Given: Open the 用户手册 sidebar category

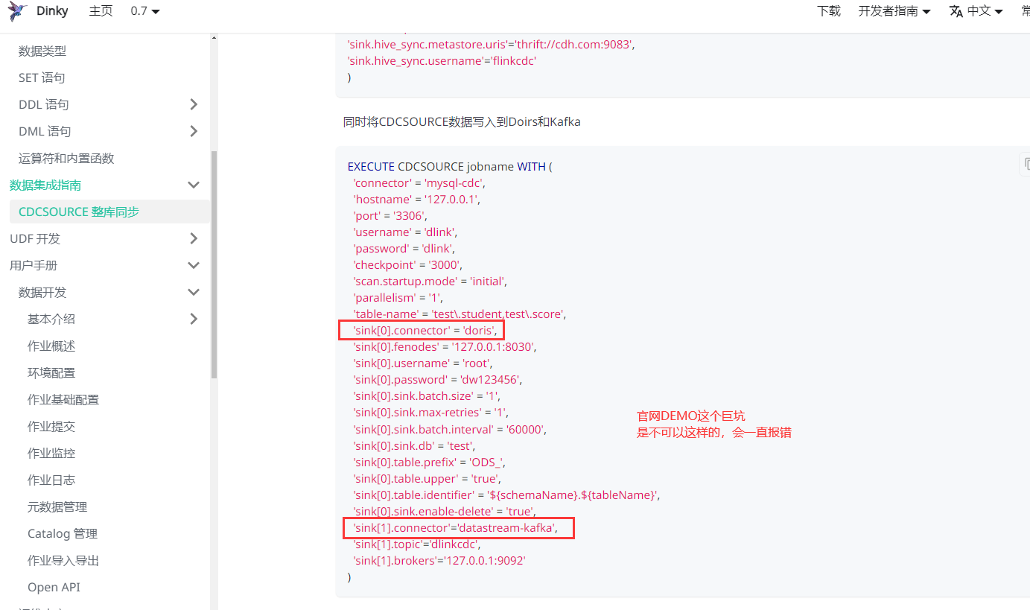Looking at the screenshot, I should pos(34,265).
